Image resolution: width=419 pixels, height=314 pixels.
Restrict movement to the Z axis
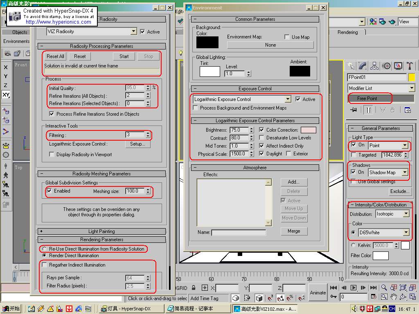[5, 85]
